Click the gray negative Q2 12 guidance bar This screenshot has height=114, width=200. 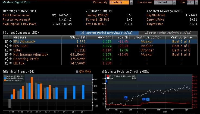coord(10,103)
